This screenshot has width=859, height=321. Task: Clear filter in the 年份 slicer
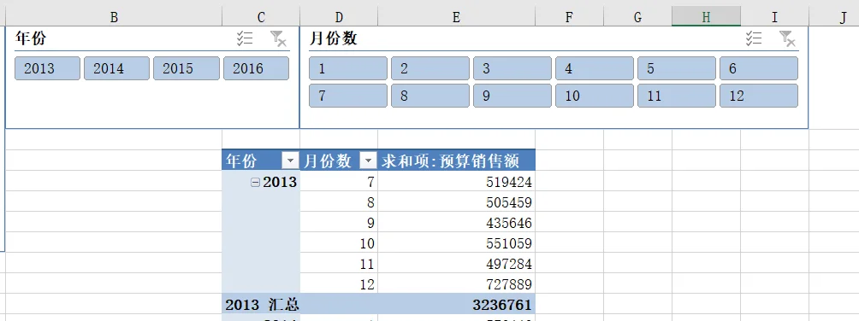pyautogui.click(x=278, y=38)
